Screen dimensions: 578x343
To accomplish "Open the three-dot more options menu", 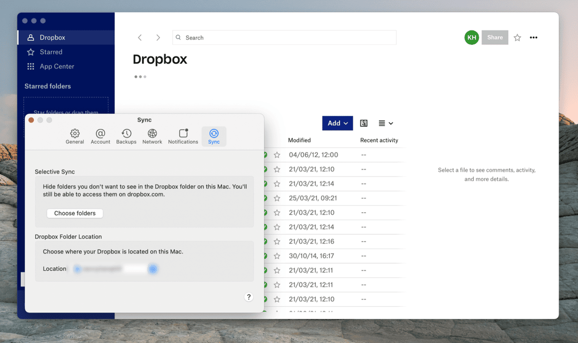I will click(533, 38).
